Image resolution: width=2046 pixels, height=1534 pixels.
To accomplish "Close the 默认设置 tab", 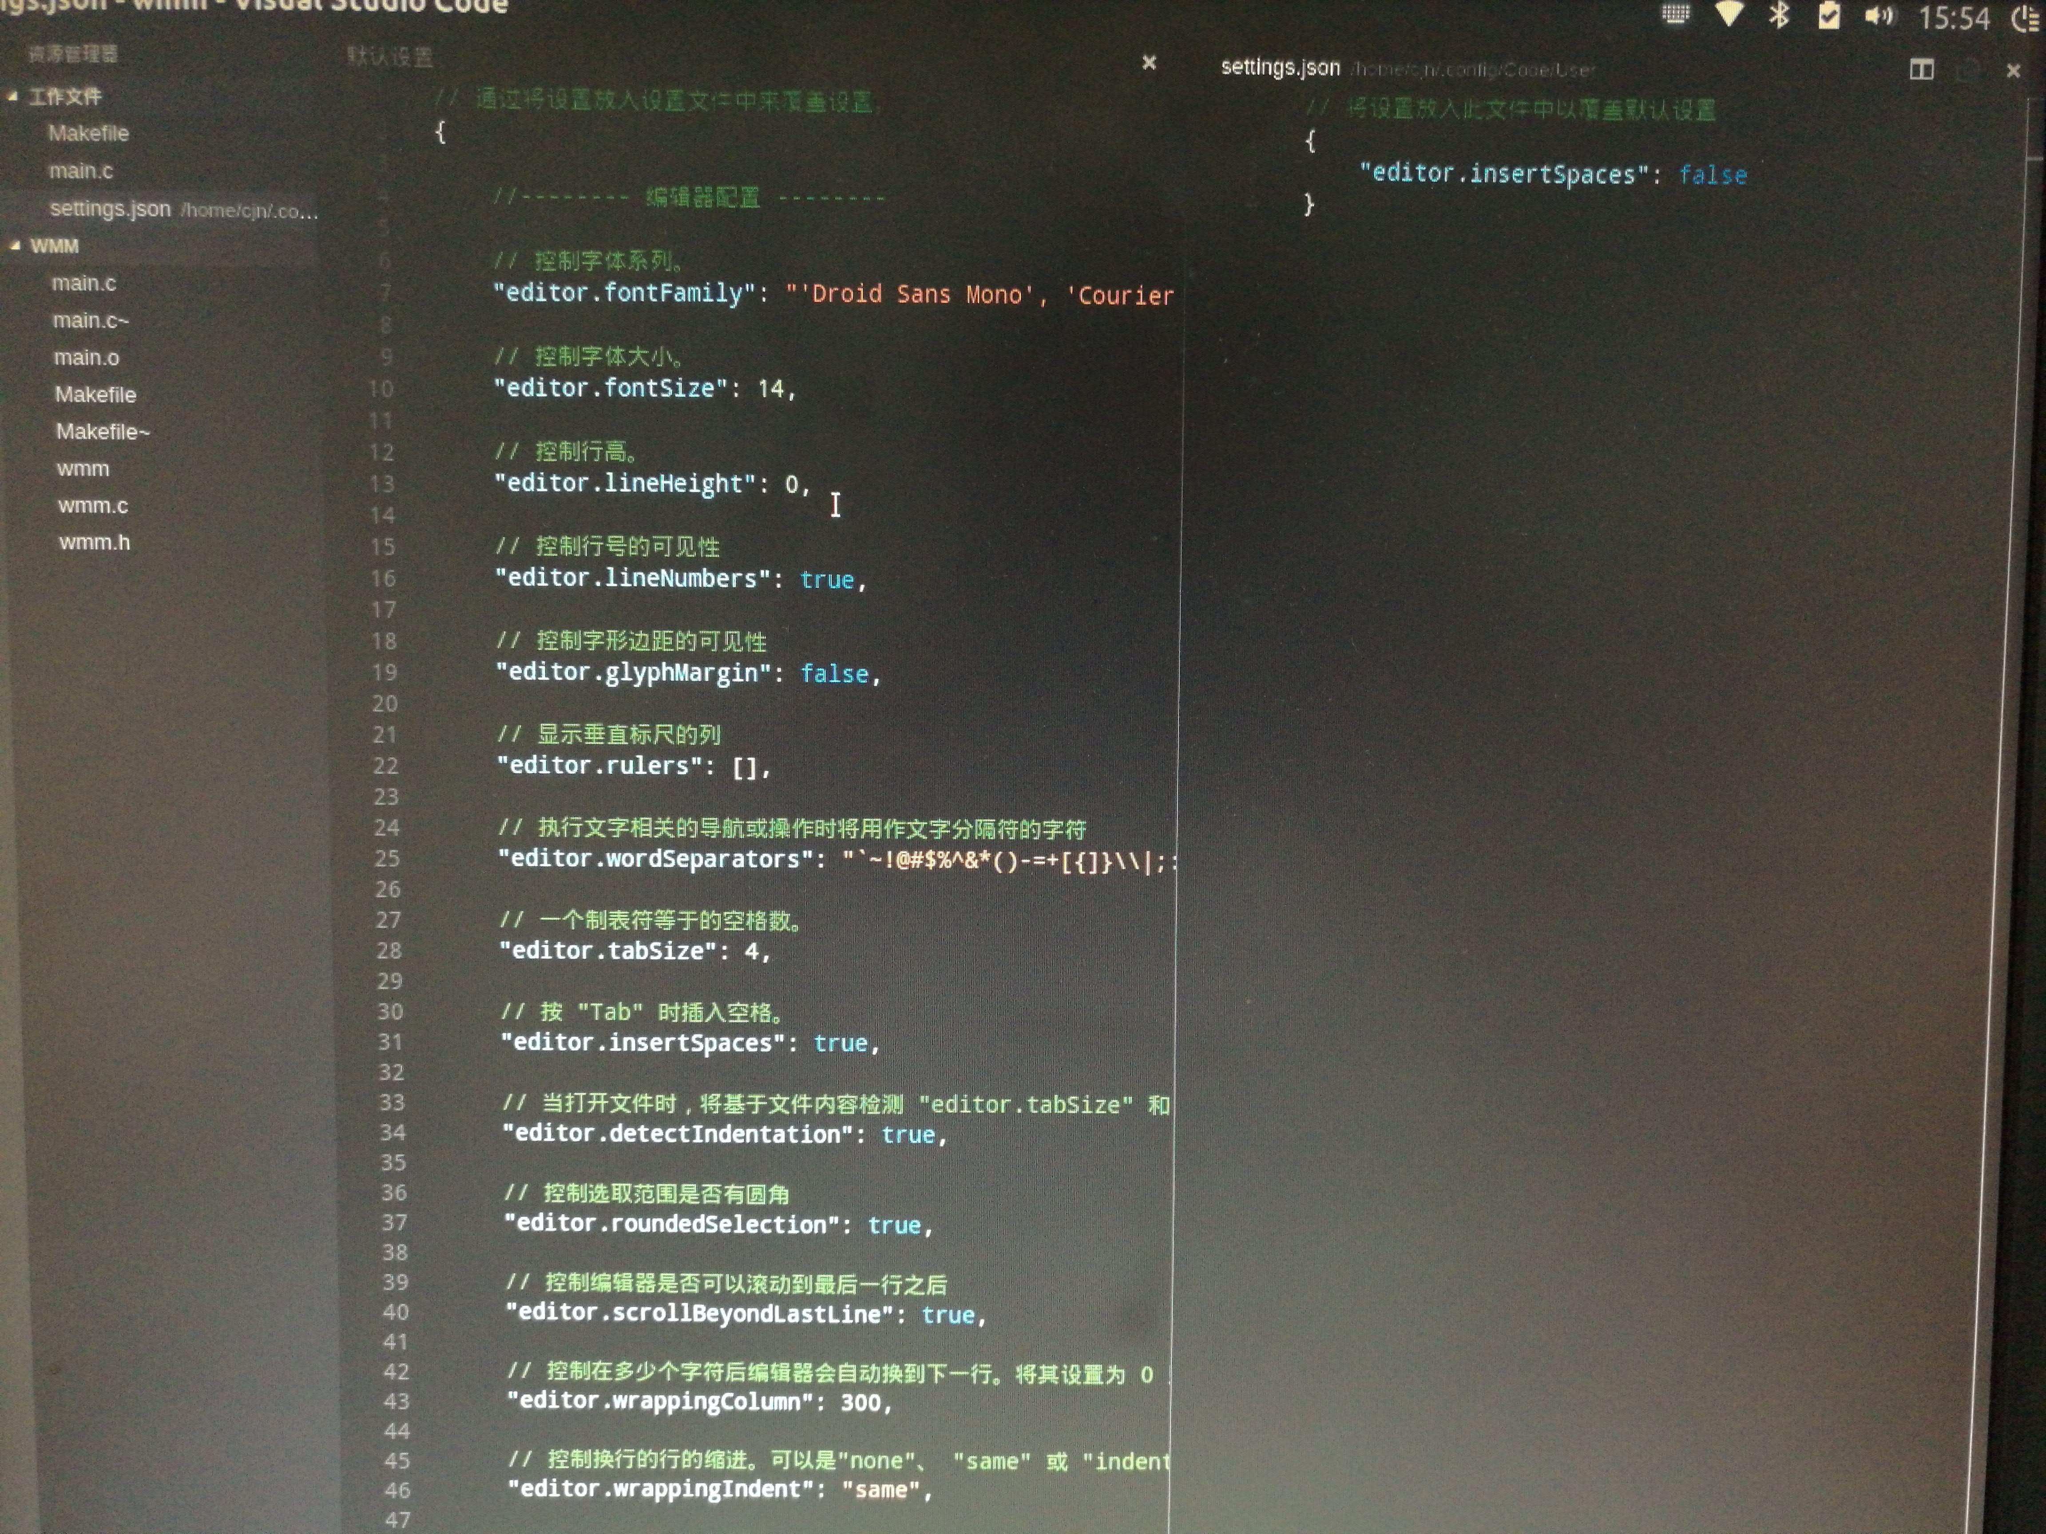I will [1149, 63].
